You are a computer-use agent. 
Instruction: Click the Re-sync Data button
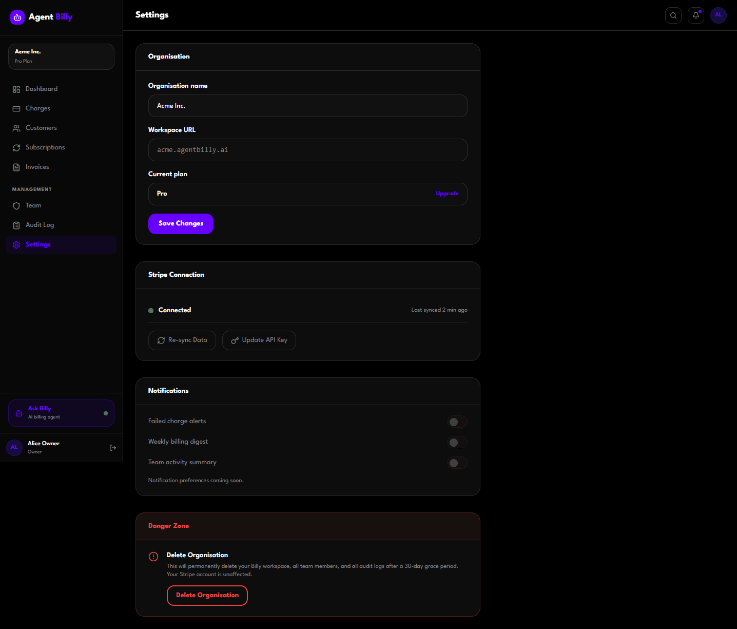182,340
